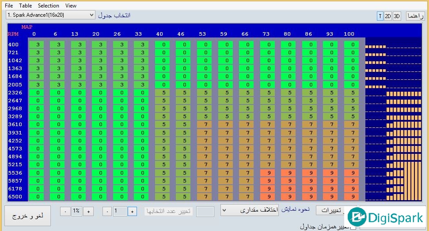This screenshot has height=231, width=429.
Task: Expand the Spark Advance1(16x20) table selector
Action: click(50, 15)
